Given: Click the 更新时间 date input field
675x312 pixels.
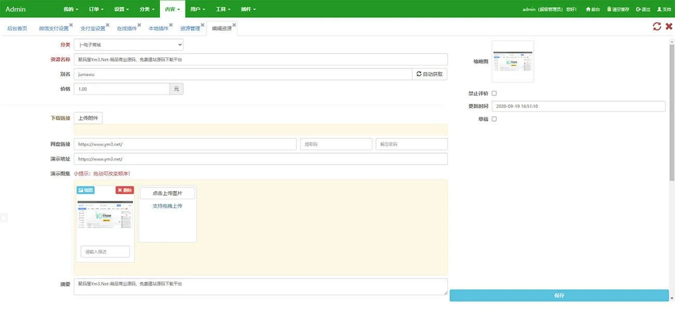Looking at the screenshot, I should point(578,106).
